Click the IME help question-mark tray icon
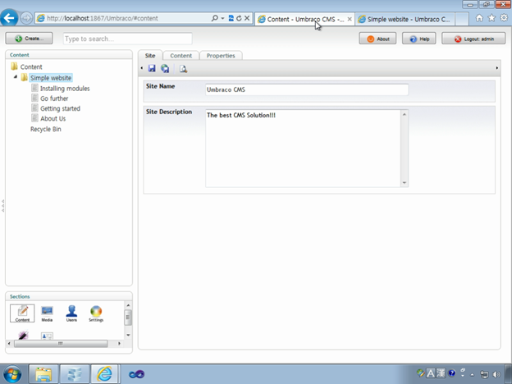The width and height of the screenshot is (512, 384). [x=452, y=373]
